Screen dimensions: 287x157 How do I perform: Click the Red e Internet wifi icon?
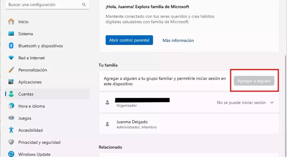[11, 58]
